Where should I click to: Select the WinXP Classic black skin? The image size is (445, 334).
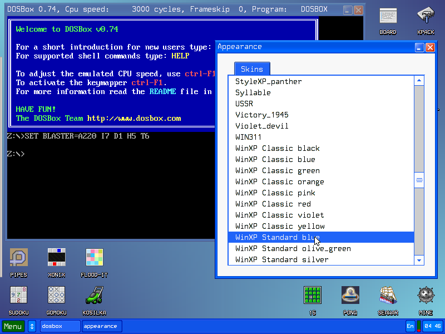tap(321, 148)
